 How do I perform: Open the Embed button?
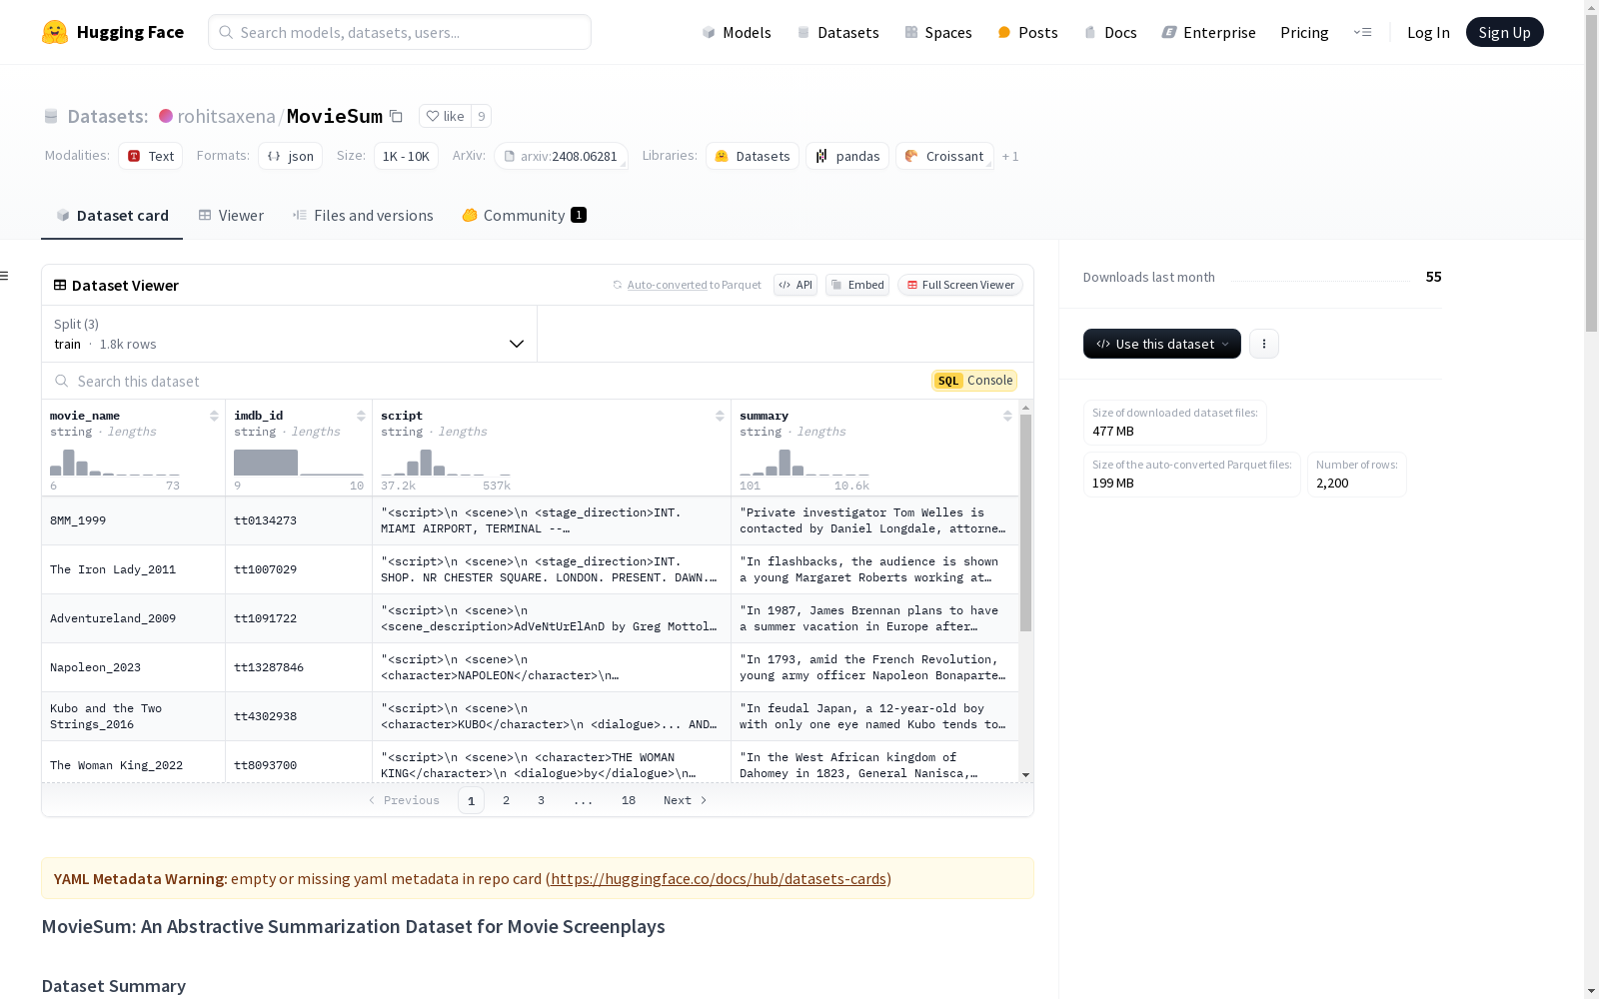(857, 285)
